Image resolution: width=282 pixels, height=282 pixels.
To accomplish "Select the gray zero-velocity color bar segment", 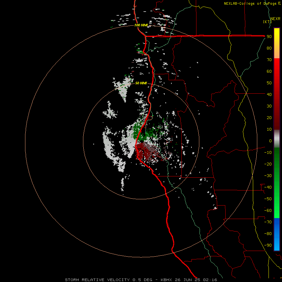I will click(x=277, y=139).
